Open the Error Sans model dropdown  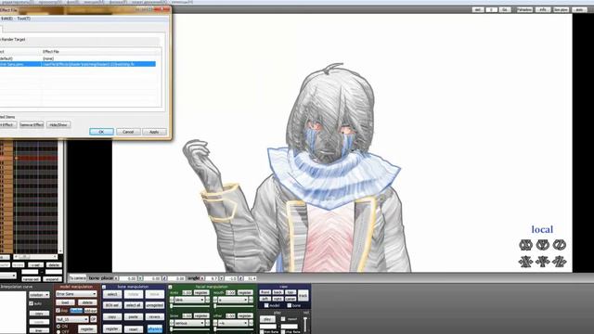(x=76, y=294)
